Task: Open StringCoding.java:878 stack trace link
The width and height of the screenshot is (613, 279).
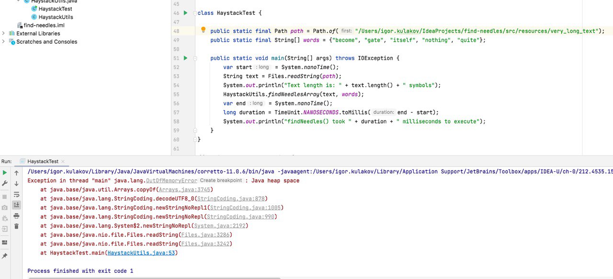Action: pos(230,199)
